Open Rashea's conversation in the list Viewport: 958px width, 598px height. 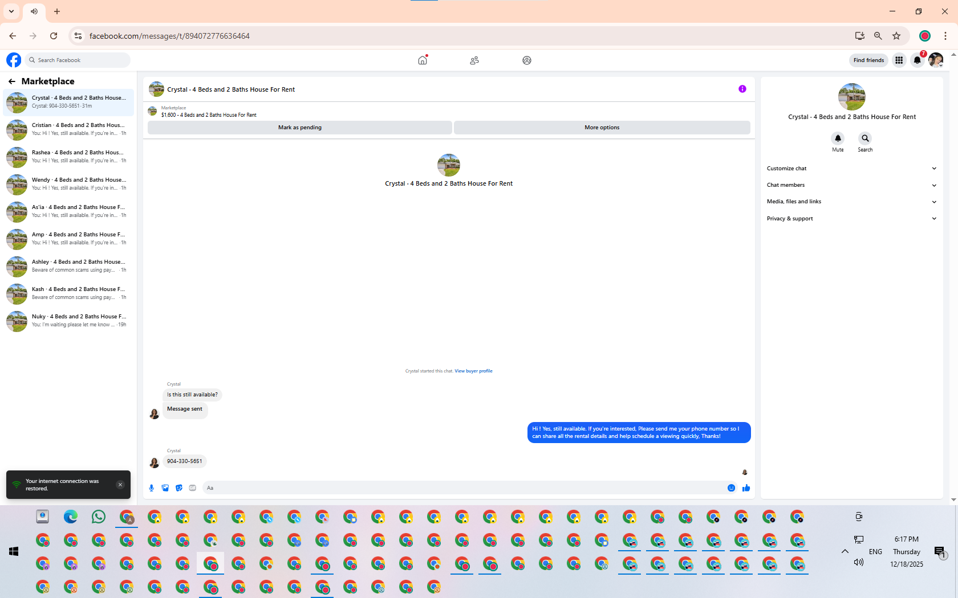(68, 157)
